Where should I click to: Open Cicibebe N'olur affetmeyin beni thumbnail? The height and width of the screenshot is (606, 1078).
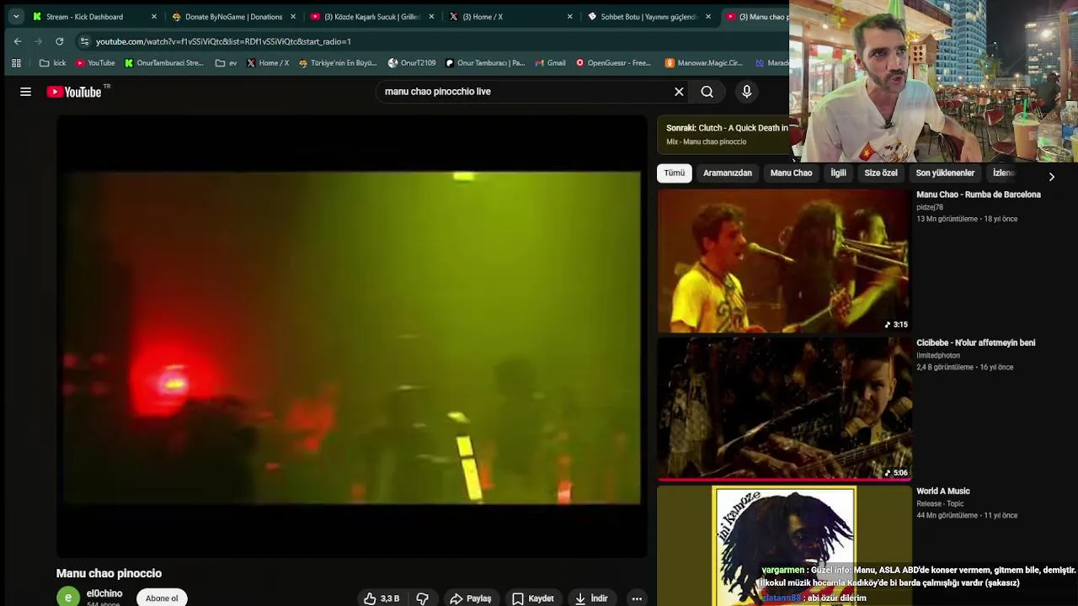pos(783,409)
